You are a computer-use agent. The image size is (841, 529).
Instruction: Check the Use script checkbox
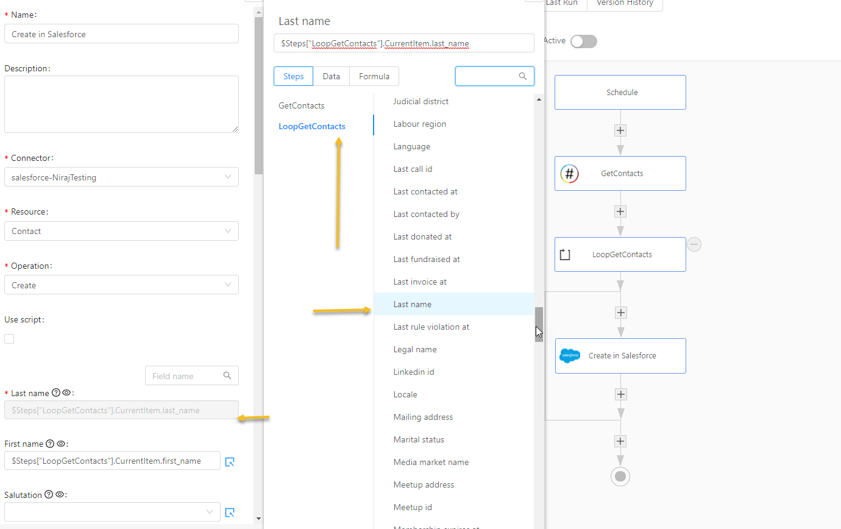click(9, 339)
